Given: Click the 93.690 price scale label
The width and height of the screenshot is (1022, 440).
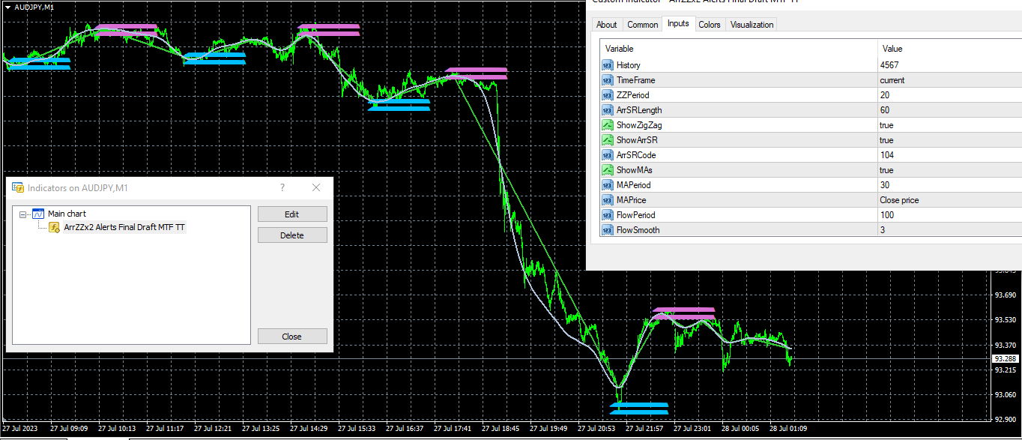Looking at the screenshot, I should coord(1005,295).
